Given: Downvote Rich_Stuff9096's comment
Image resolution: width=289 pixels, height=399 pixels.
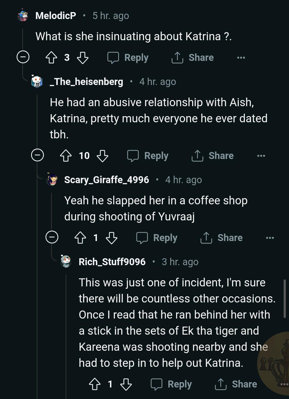Looking at the screenshot, I should (x=126, y=384).
